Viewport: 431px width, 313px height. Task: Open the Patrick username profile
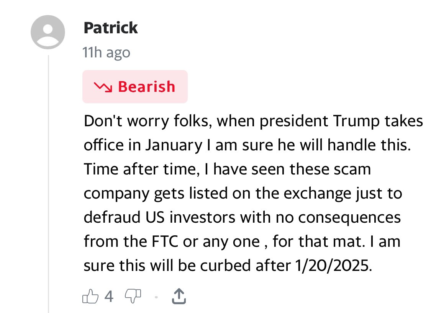(110, 28)
